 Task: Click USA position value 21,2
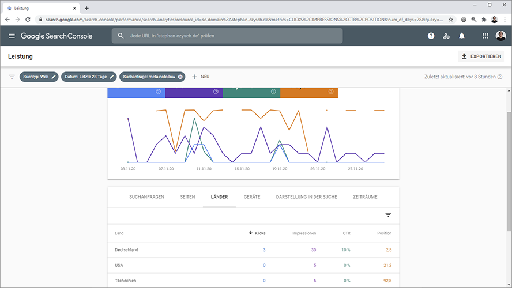click(387, 265)
